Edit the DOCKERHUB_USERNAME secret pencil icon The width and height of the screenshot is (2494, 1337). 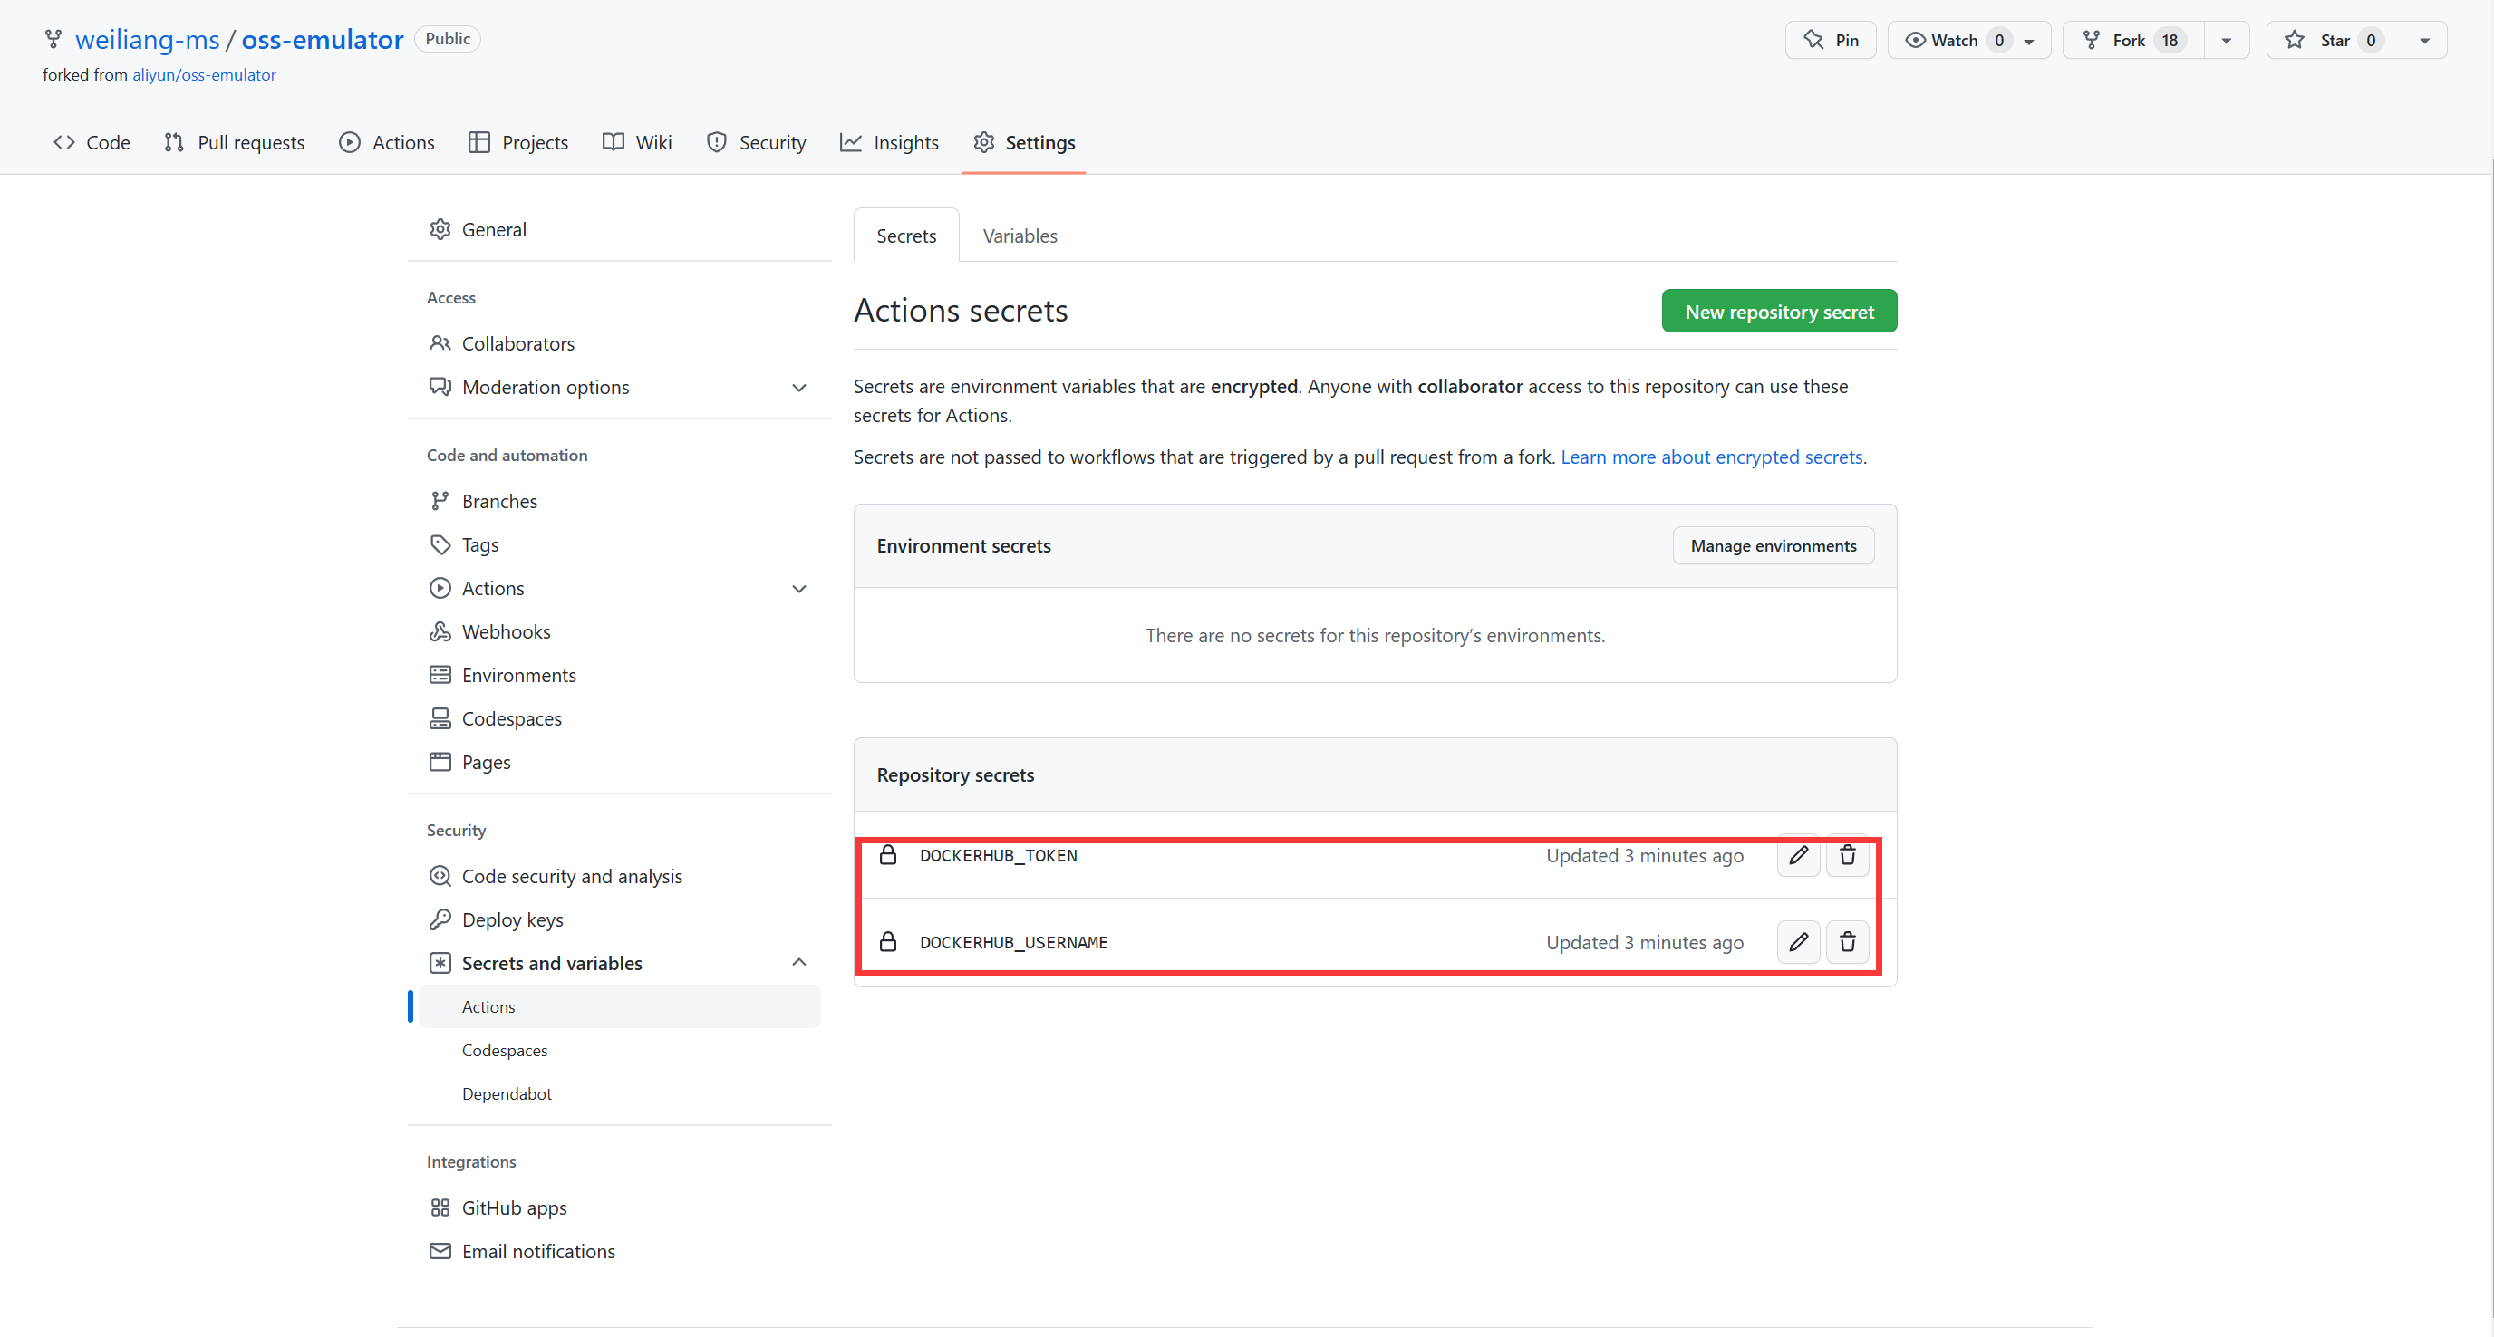pyautogui.click(x=1798, y=941)
